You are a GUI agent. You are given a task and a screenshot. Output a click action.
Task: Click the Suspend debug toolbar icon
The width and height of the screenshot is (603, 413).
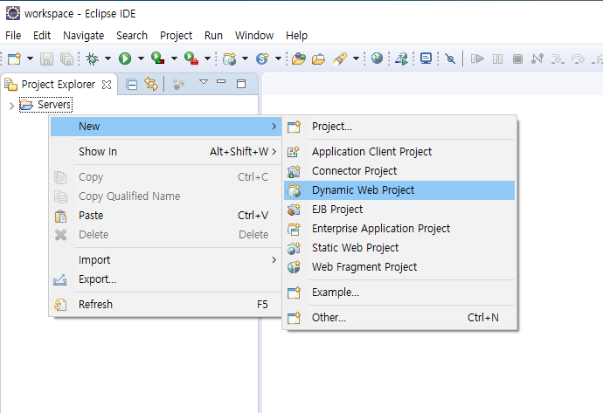(497, 59)
